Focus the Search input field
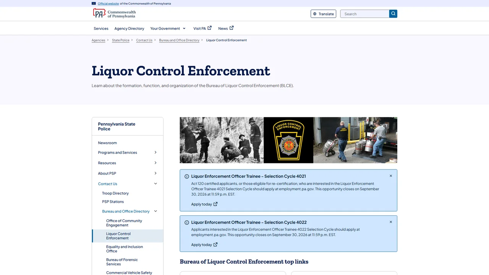Viewport: 489px width, 275px height. pyautogui.click(x=365, y=14)
